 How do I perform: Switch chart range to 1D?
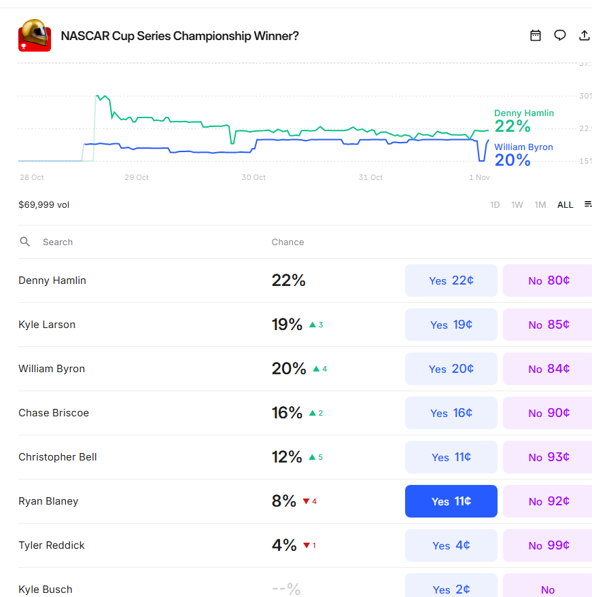pyautogui.click(x=495, y=204)
